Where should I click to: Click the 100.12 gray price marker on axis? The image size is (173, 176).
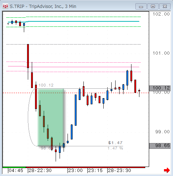160,88
